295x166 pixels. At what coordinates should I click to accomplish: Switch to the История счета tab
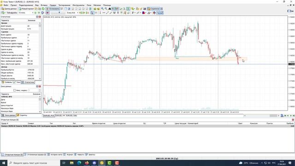55,154
